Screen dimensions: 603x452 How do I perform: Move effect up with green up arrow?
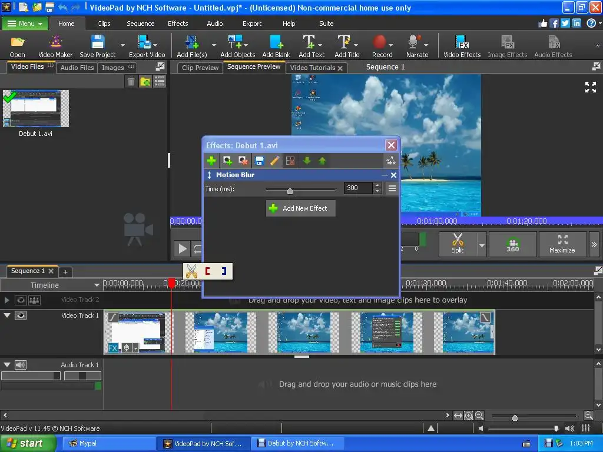(x=322, y=161)
